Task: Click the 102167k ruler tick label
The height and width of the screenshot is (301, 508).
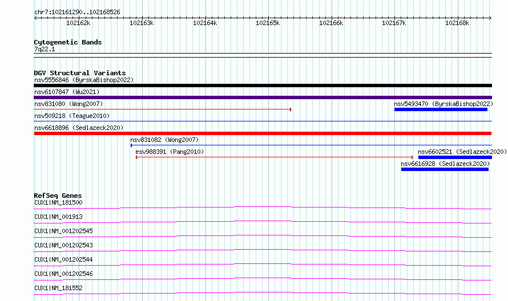Action: click(x=394, y=23)
